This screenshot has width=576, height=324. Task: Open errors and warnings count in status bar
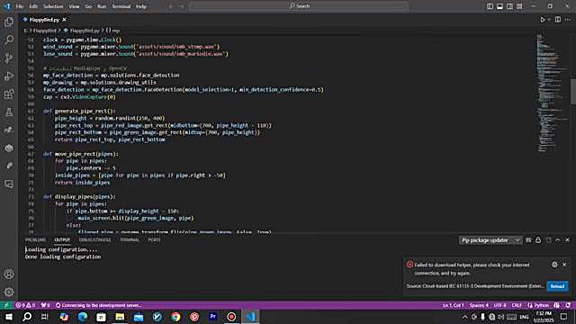[25, 305]
